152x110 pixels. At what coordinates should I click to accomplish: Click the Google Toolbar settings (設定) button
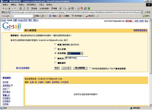coord(146,16)
